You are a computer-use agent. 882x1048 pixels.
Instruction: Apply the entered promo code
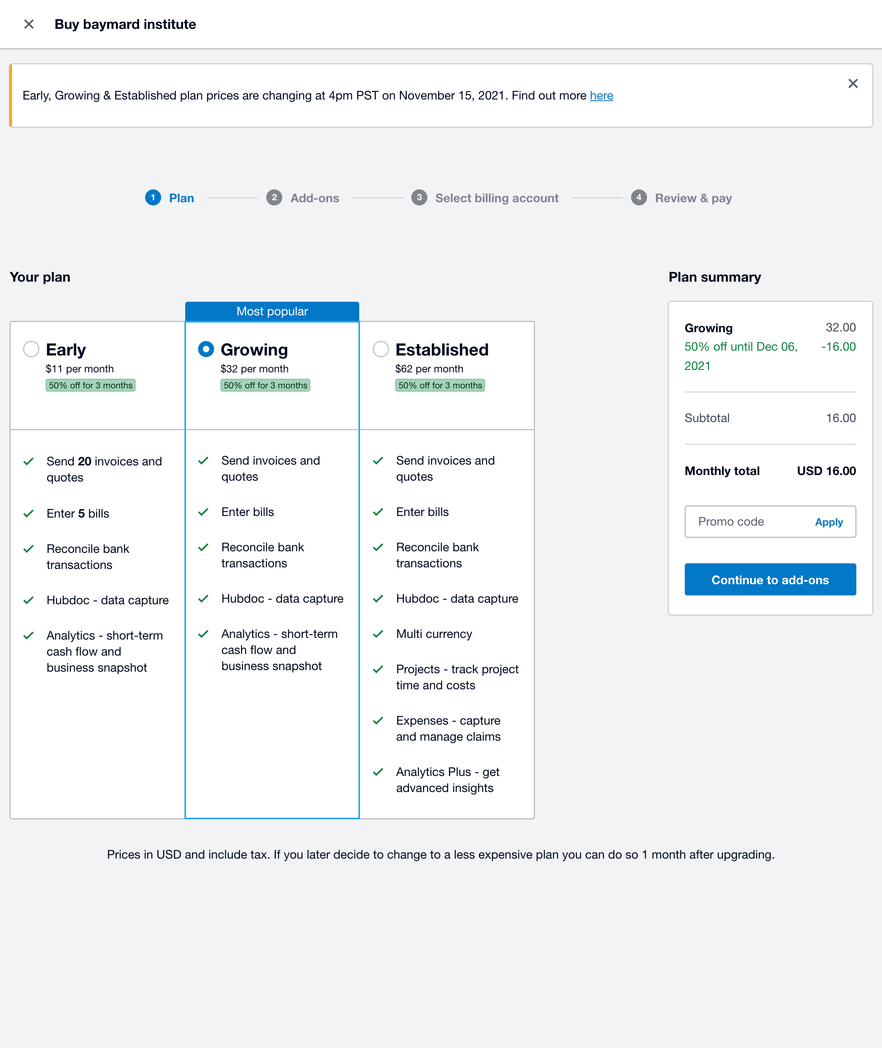pos(829,522)
